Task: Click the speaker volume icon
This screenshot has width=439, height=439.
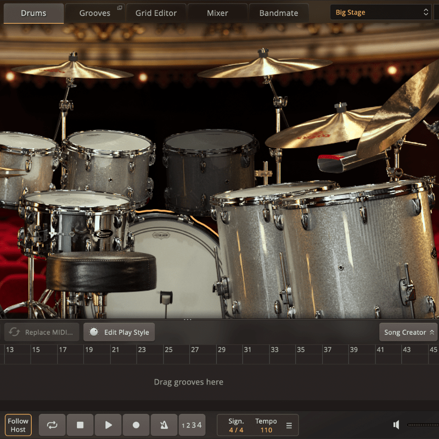Action: 396,425
